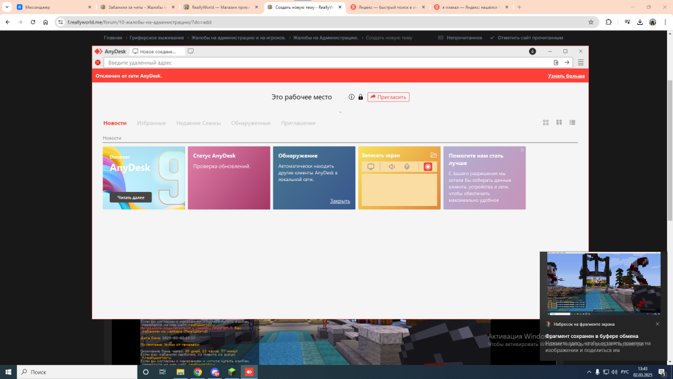Open the AnyDesk hamburger main menu

tap(581, 63)
